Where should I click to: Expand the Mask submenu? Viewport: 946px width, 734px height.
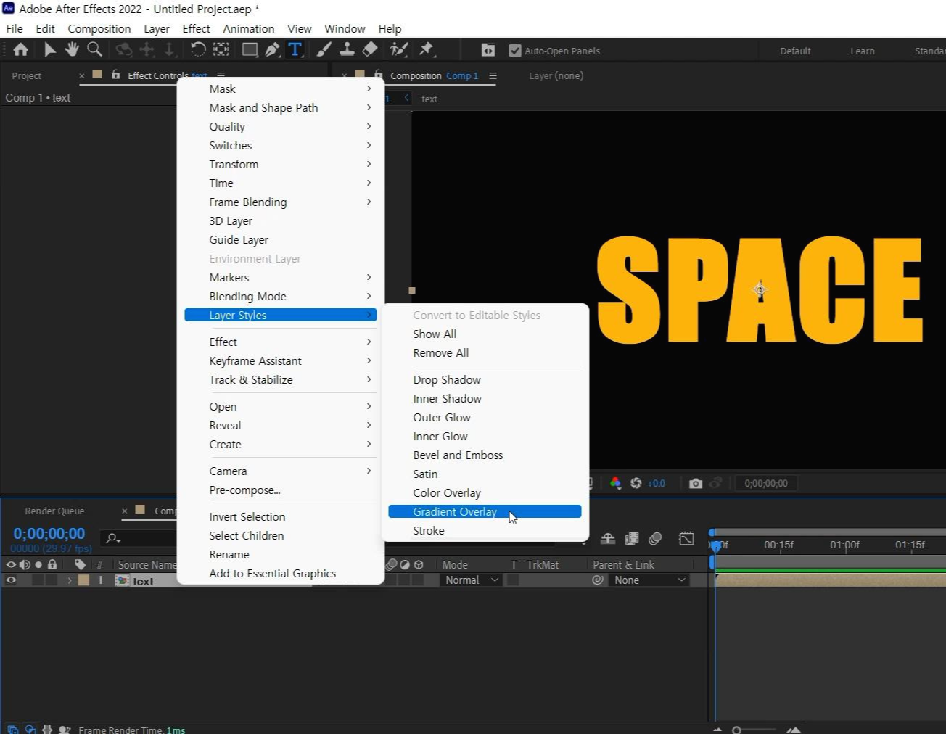[281, 88]
